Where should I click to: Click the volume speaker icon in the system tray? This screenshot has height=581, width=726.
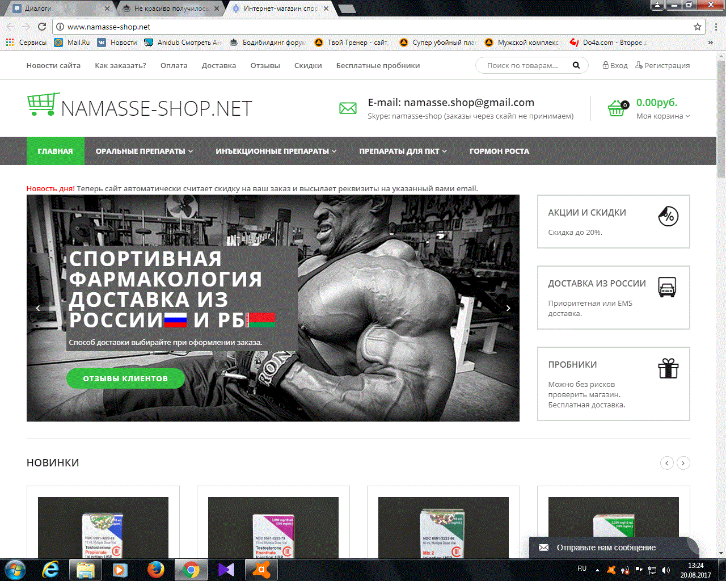pos(666,569)
